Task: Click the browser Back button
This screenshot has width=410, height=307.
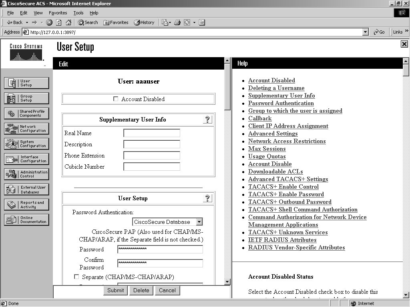Action: [x=15, y=22]
